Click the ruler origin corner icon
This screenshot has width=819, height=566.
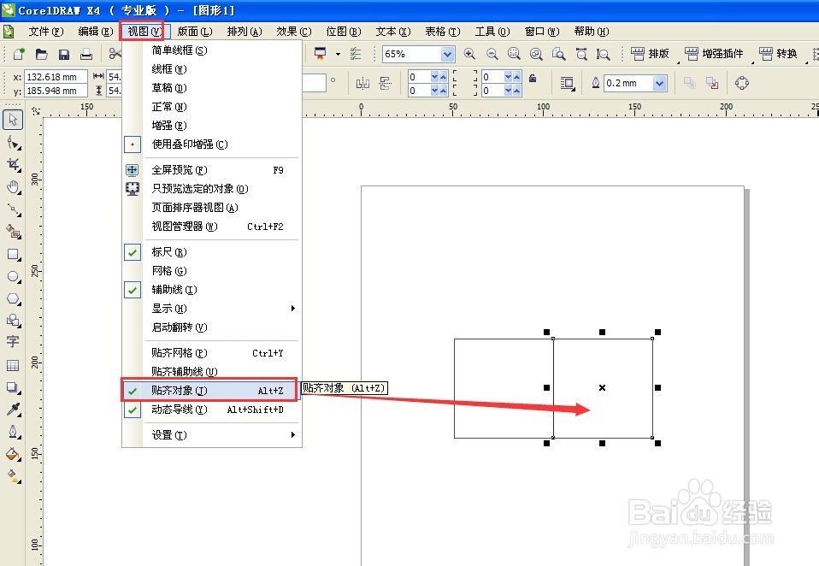[x=36, y=110]
